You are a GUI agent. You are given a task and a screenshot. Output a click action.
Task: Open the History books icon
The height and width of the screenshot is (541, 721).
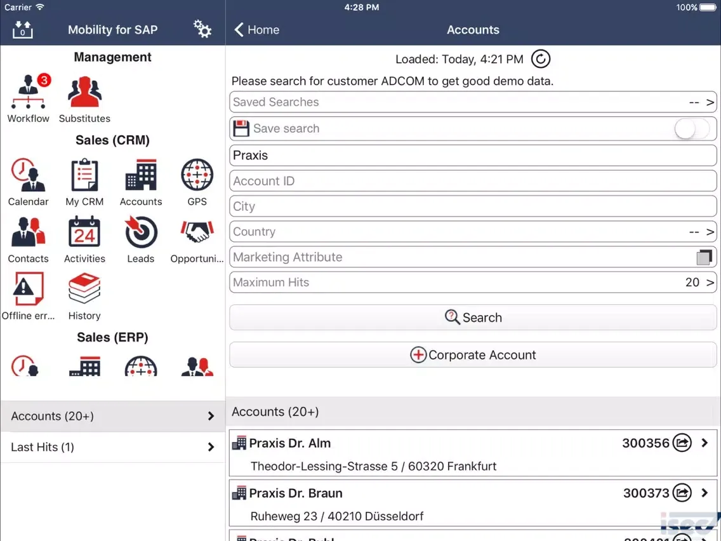84,289
